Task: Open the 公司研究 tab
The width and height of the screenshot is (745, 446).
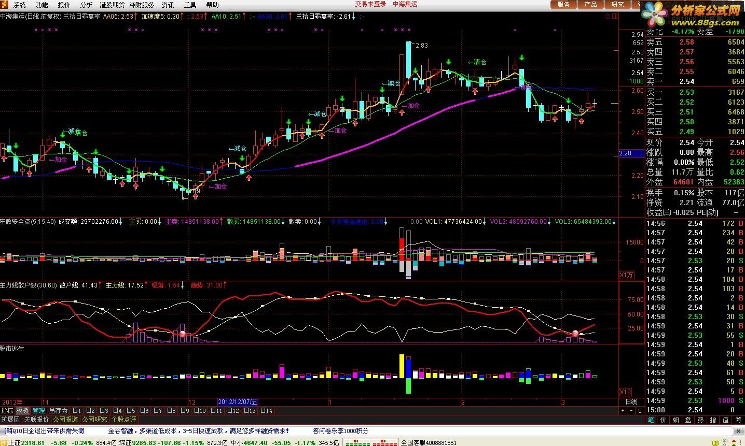Action: click(x=94, y=419)
